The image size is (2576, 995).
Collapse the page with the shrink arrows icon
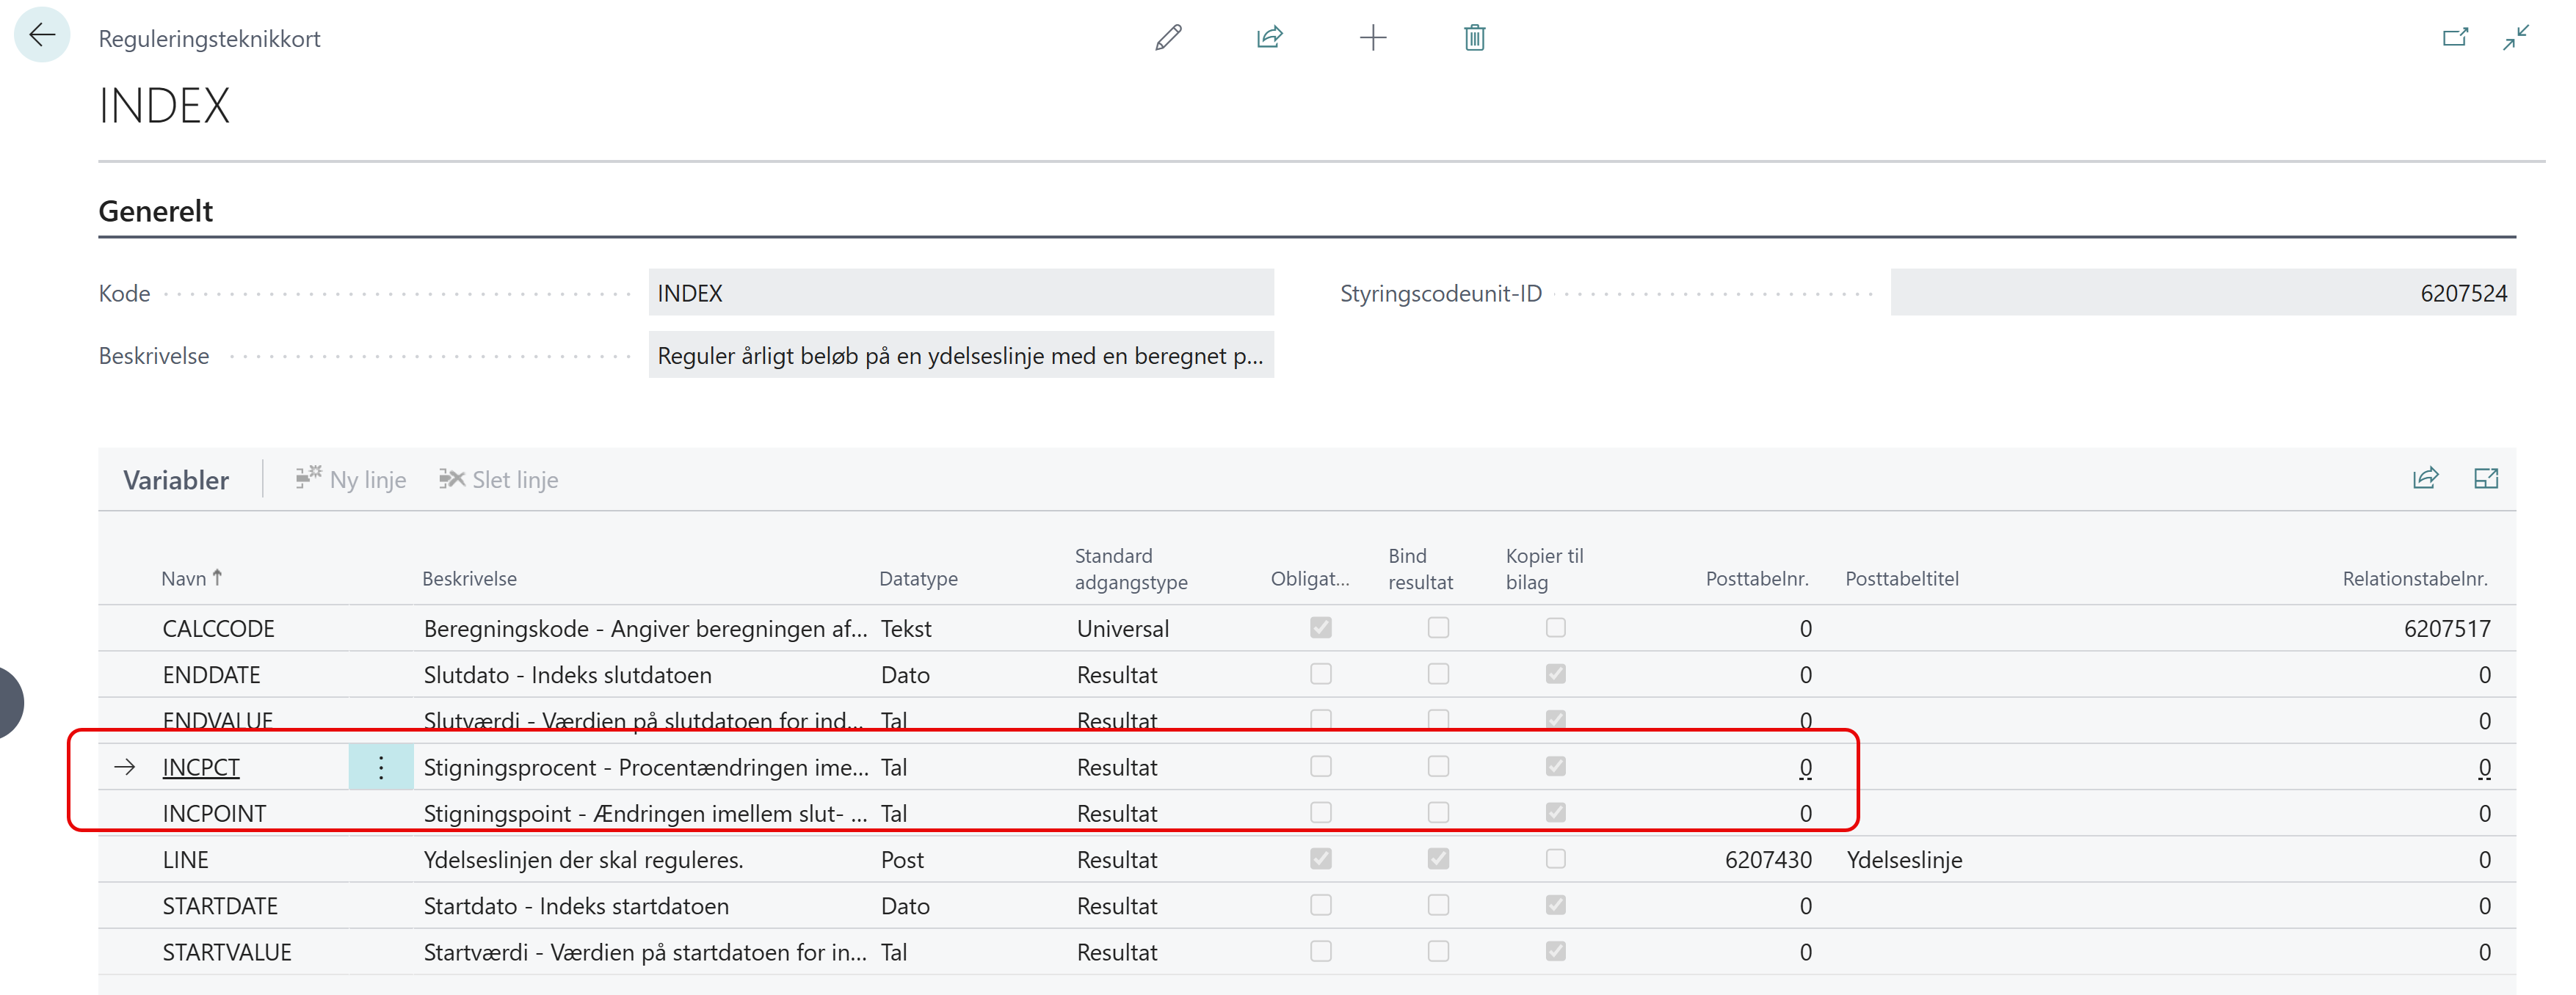[x=2516, y=38]
